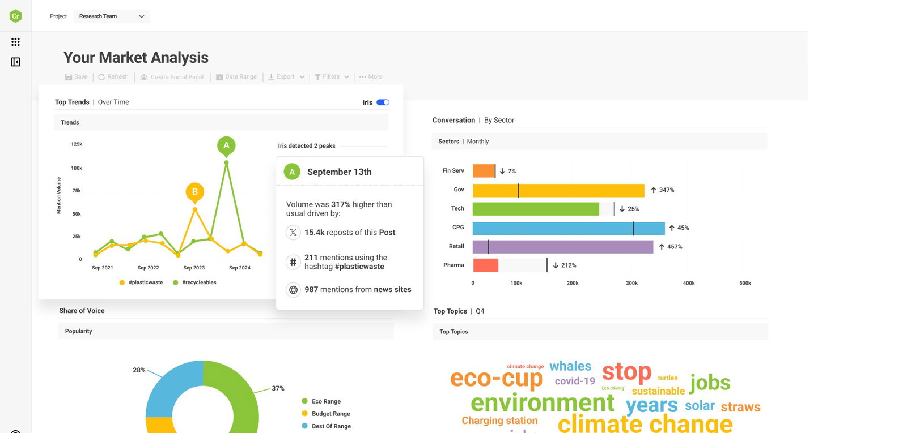Click the Save disk icon

pyautogui.click(x=69, y=77)
